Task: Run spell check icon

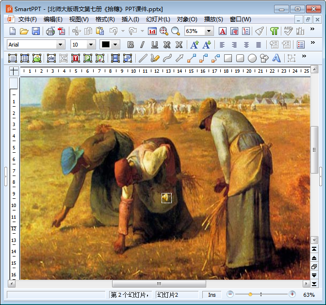Action: click(x=288, y=31)
